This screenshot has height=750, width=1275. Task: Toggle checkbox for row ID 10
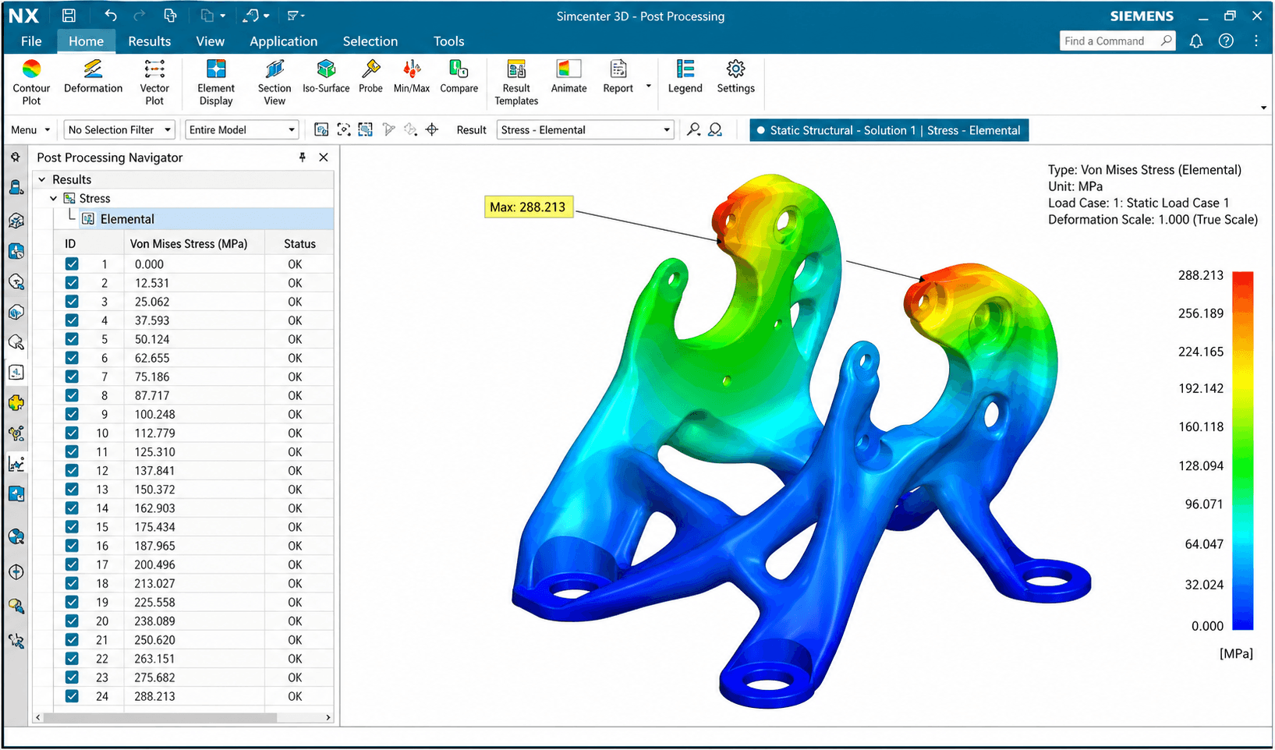tap(72, 433)
